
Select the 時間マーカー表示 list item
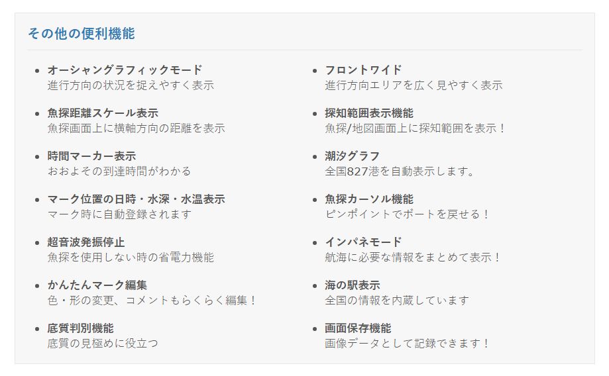(91, 156)
